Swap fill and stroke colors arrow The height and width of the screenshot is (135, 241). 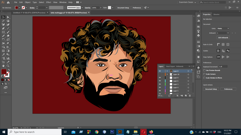(9, 70)
